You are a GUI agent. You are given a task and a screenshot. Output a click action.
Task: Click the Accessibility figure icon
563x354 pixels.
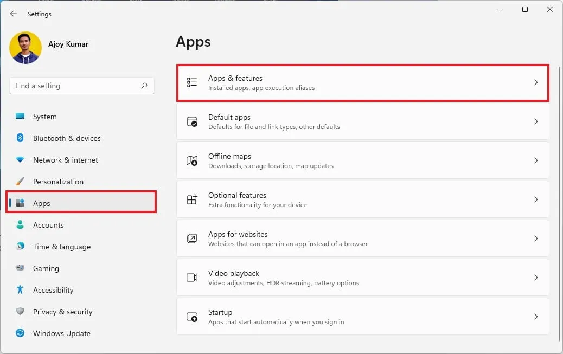(20, 290)
